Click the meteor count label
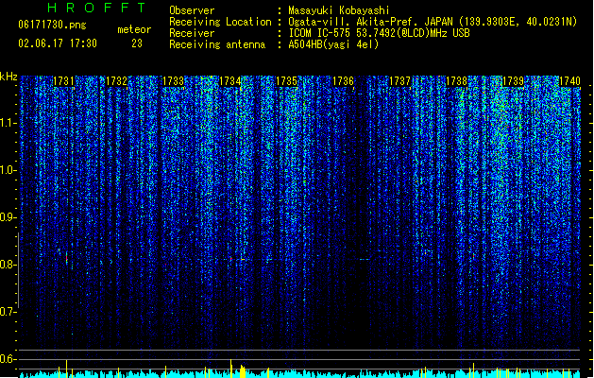594x378 pixels. pos(134,29)
